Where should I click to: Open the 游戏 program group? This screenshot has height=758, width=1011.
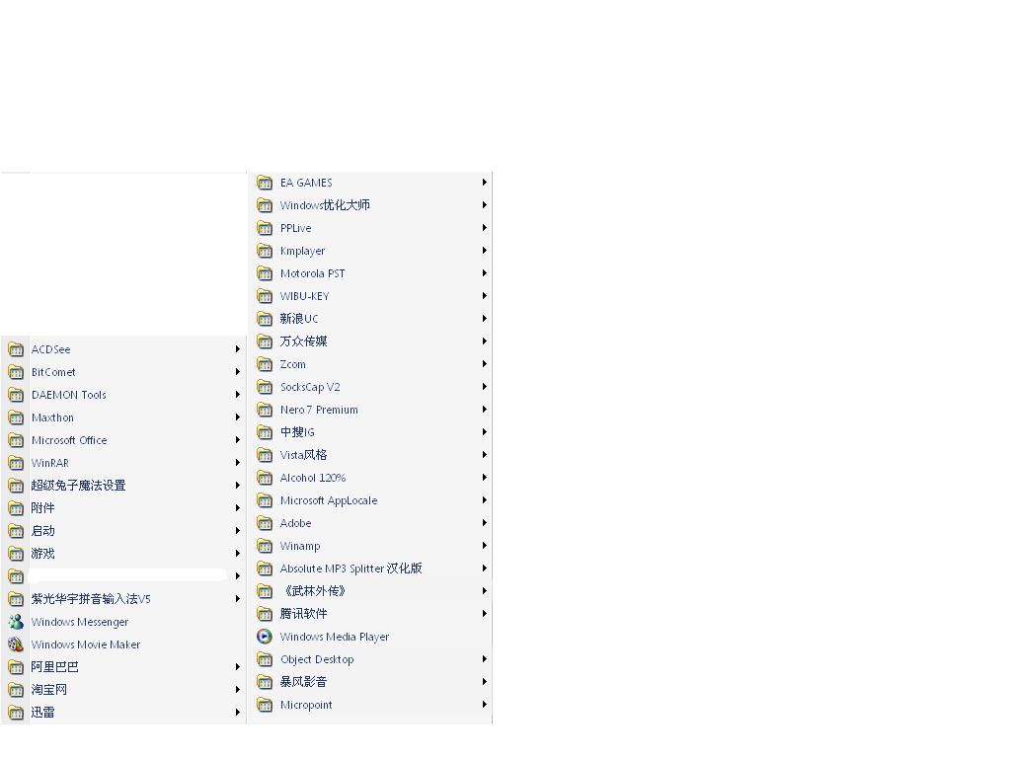(123, 554)
